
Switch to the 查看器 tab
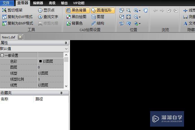pyautogui.click(x=23, y=3)
